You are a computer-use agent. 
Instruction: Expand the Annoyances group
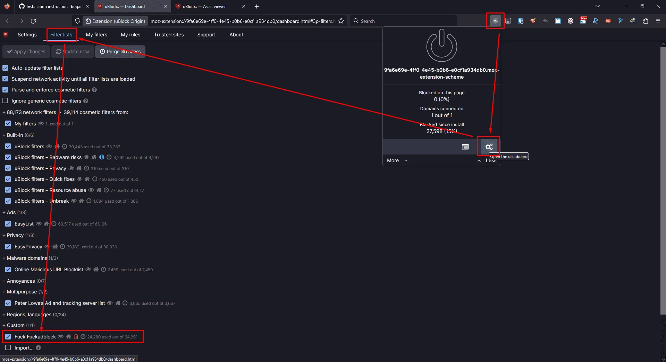click(x=24, y=281)
